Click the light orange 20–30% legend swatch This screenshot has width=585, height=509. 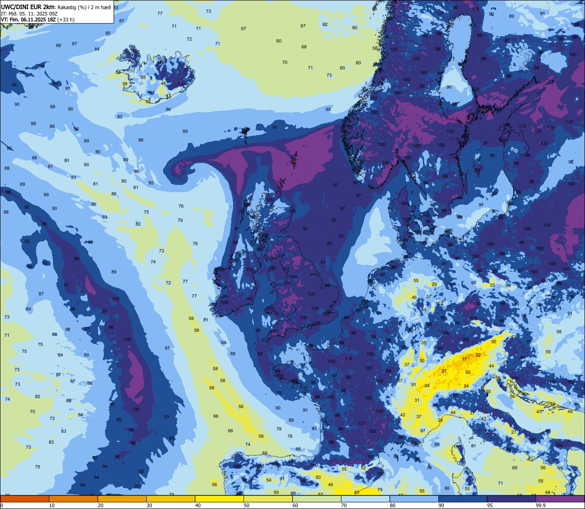[x=122, y=499]
